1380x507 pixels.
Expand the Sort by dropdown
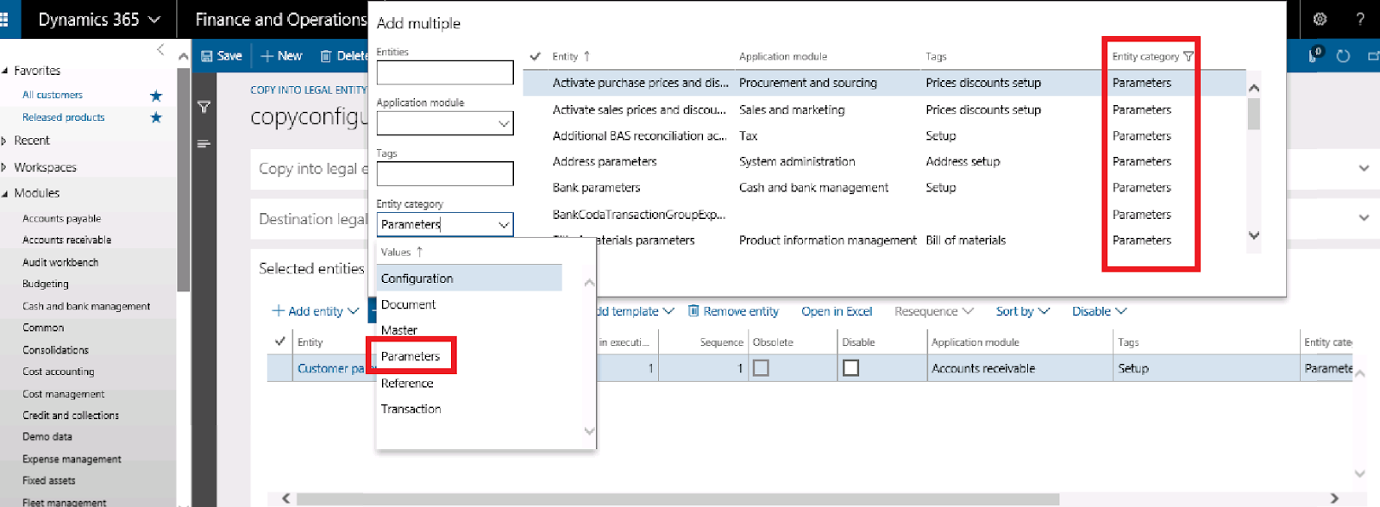1023,311
